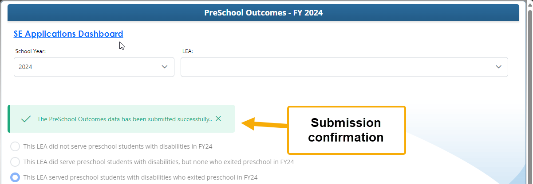Viewport: 533px width, 184px height.
Task: Open the School Year combo box showing 2024
Action: click(89, 67)
